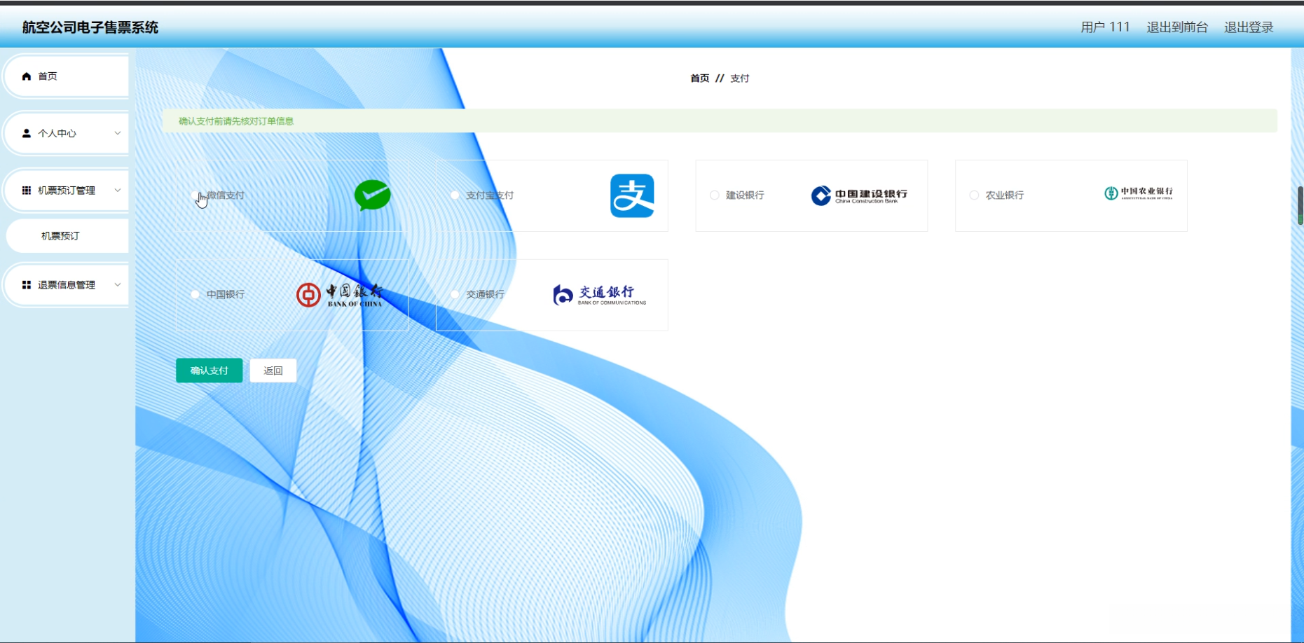Collapse the 机票预订管理 menu chevron
The width and height of the screenshot is (1304, 643).
118,191
